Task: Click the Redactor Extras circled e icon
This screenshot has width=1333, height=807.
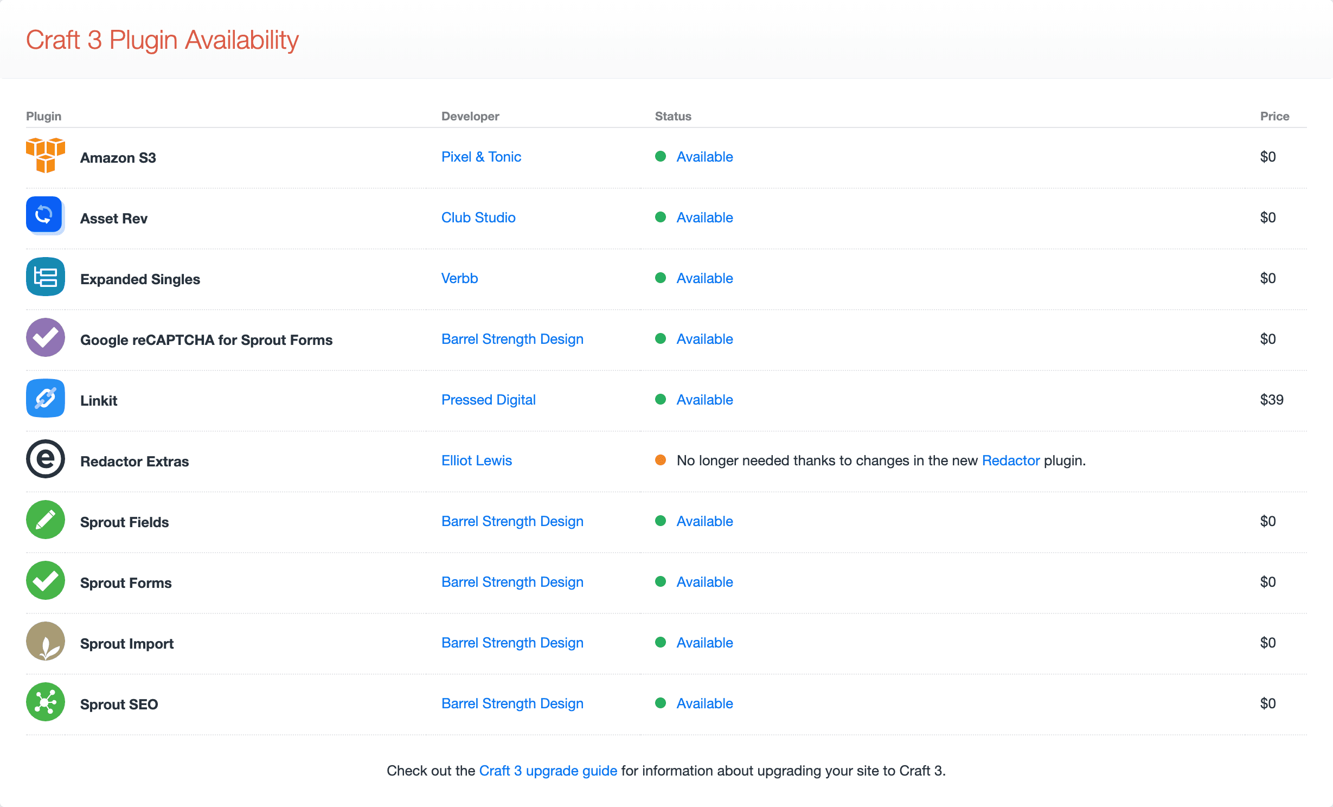Action: point(46,459)
